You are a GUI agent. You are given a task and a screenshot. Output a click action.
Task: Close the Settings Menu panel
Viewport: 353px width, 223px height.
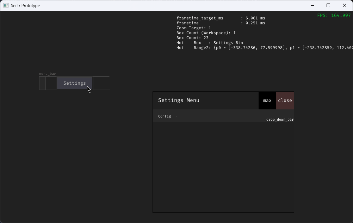(x=285, y=101)
